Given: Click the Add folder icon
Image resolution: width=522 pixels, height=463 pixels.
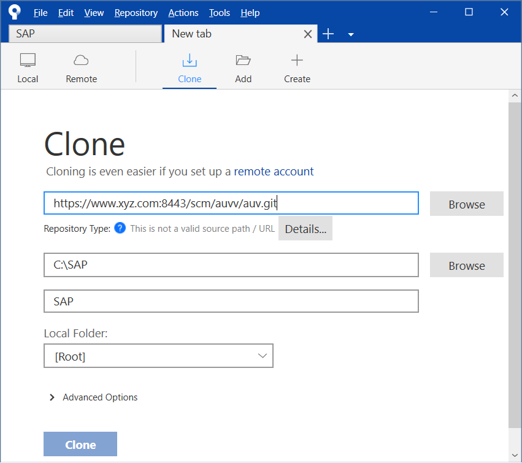Looking at the screenshot, I should (243, 60).
